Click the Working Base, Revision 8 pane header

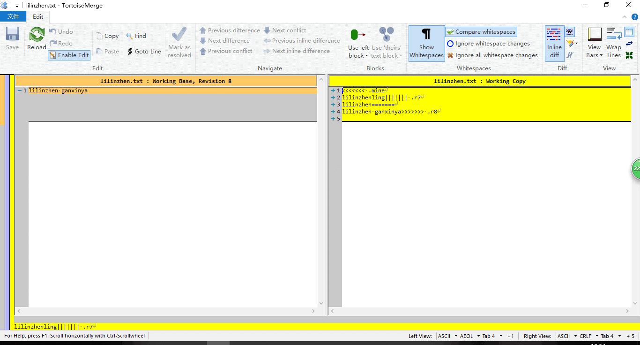(x=166, y=81)
